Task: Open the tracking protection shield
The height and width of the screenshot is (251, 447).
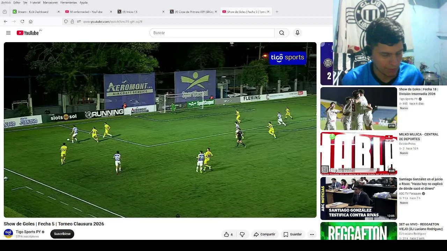Action: coord(66,22)
